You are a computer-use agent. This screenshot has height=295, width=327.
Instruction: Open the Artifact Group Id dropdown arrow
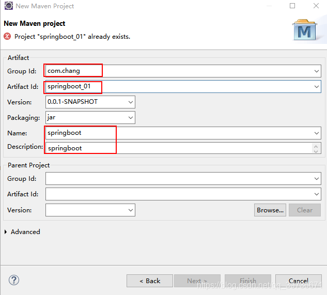[x=316, y=71]
